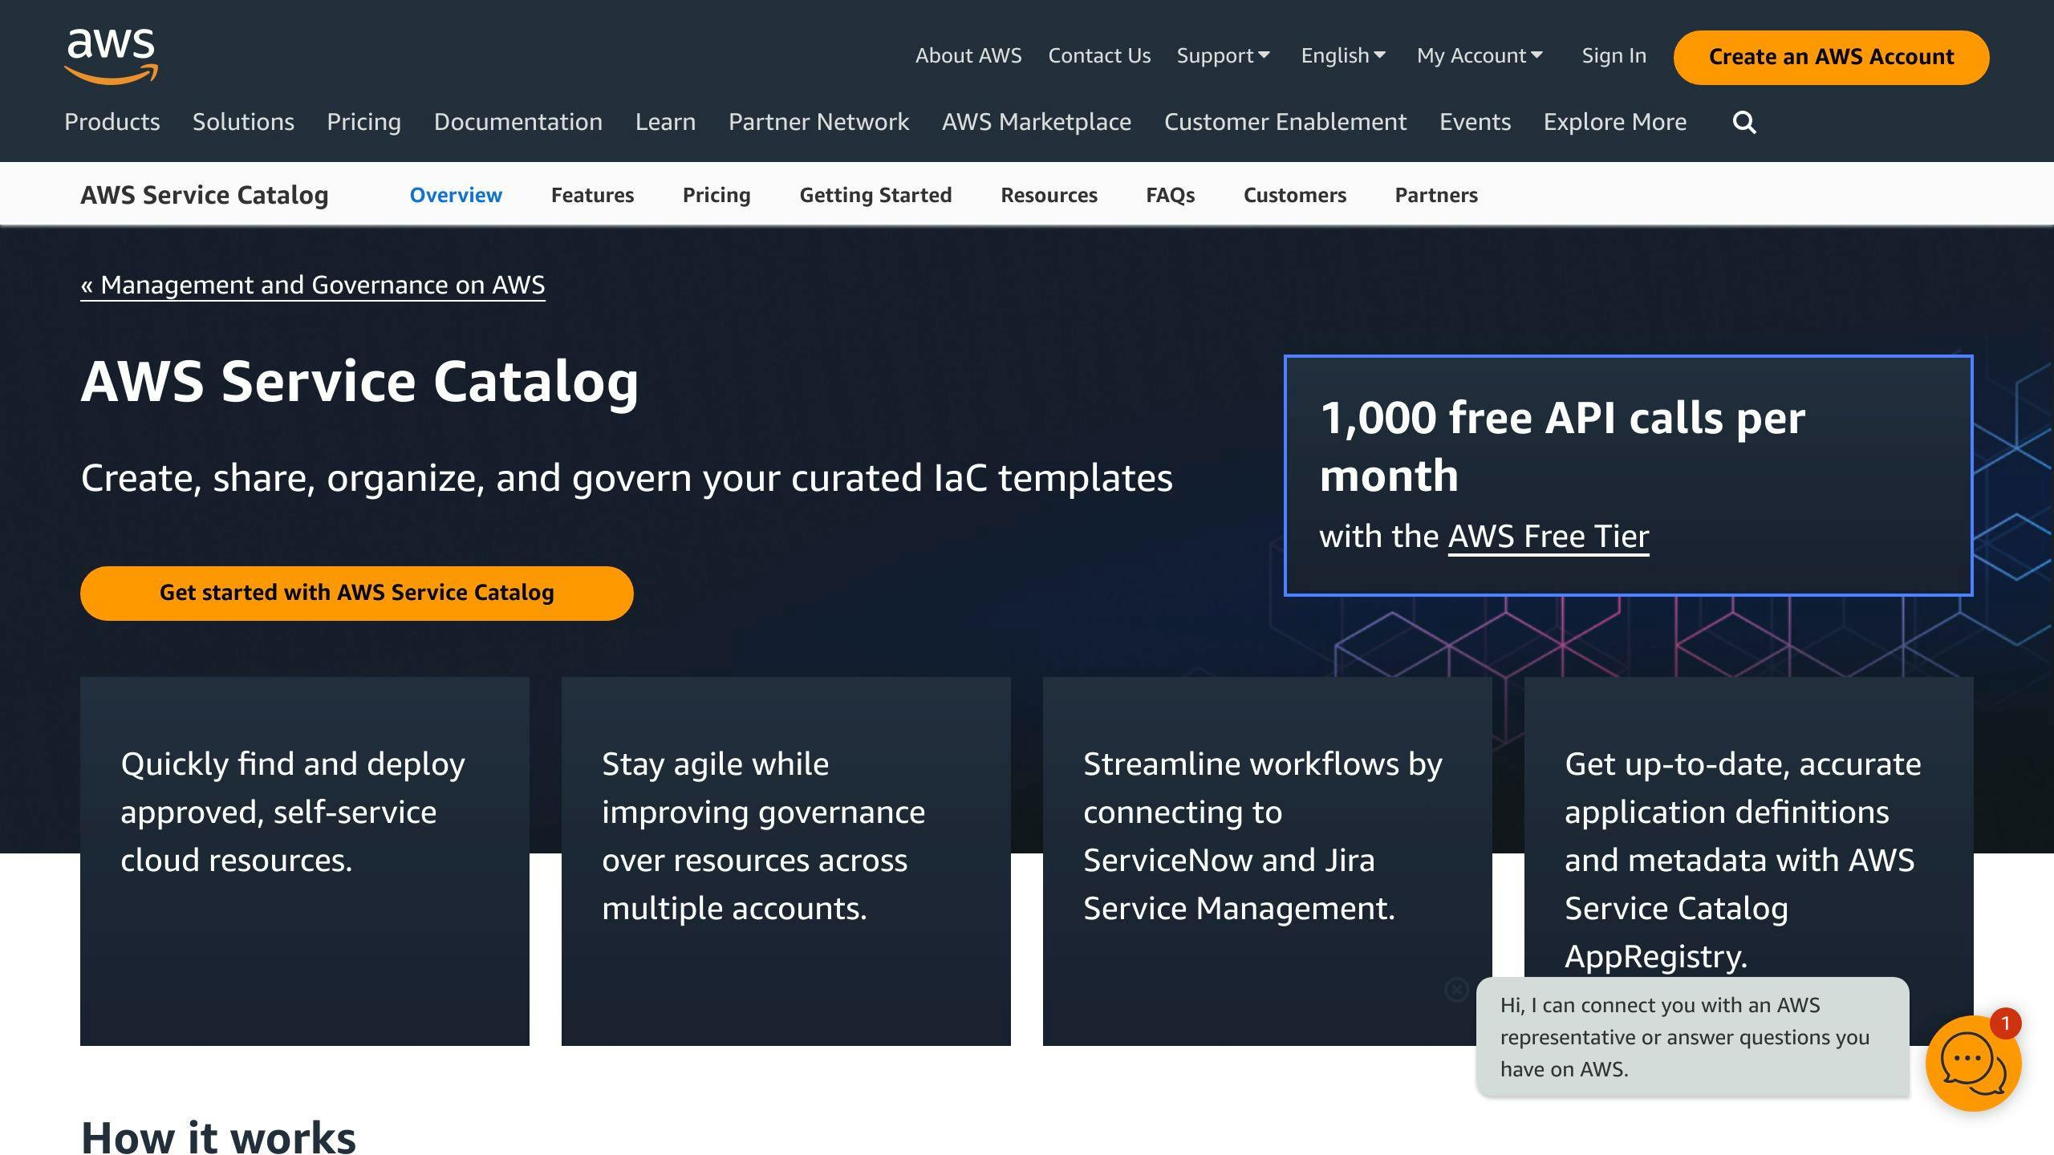Click the Sign In link
Image resolution: width=2054 pixels, height=1155 pixels.
[x=1614, y=56]
